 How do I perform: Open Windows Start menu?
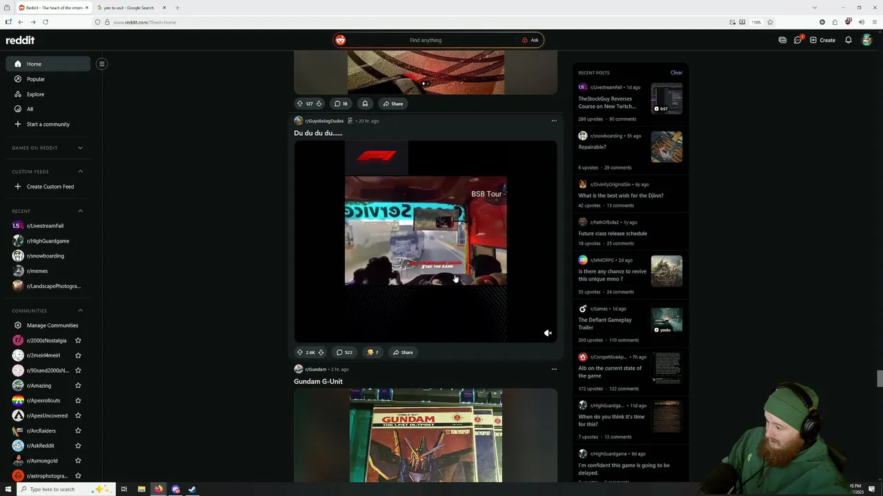7,489
